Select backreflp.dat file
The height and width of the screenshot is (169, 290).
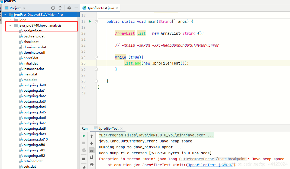click(x=34, y=36)
